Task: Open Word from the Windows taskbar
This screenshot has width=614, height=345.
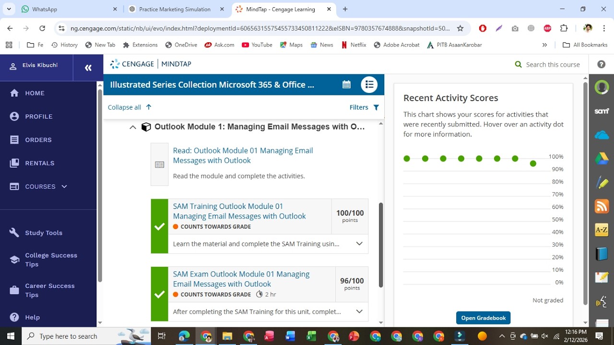Action: pos(290,336)
